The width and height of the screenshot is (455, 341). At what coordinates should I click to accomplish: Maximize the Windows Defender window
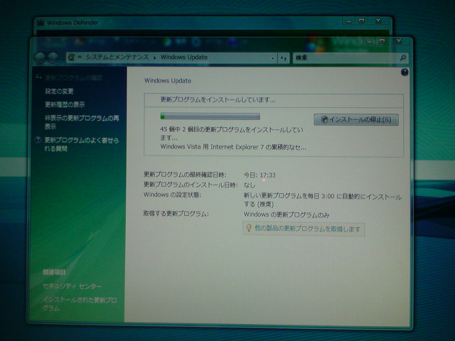(x=361, y=21)
